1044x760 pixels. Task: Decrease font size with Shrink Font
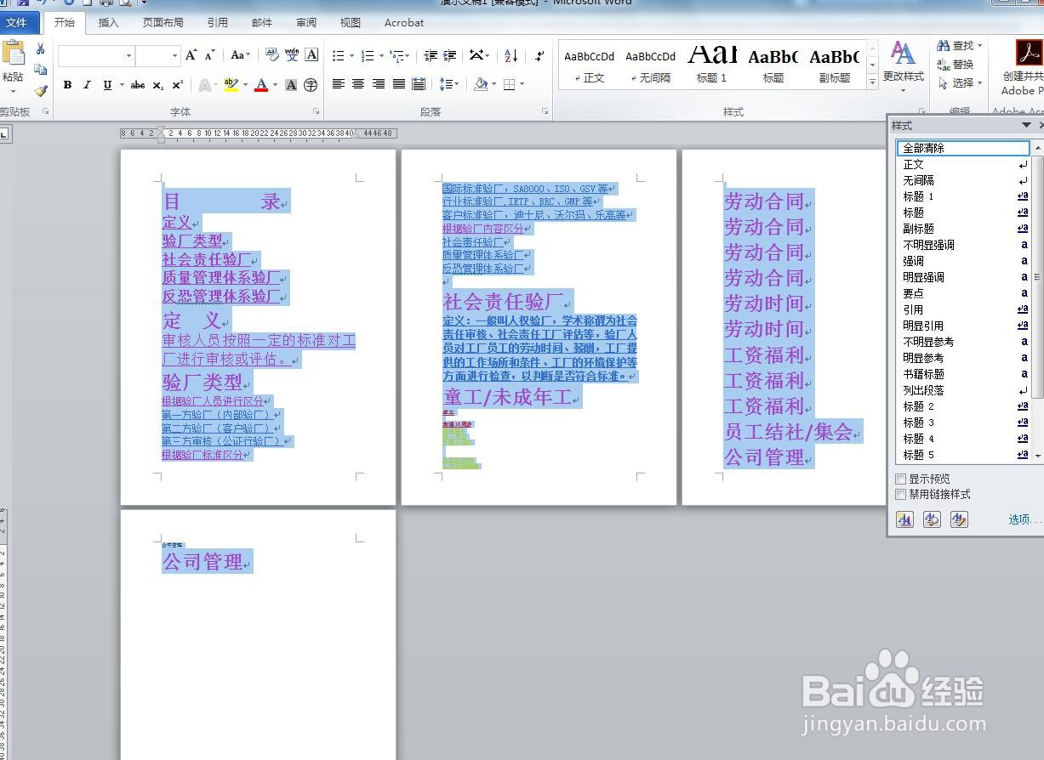coord(210,55)
